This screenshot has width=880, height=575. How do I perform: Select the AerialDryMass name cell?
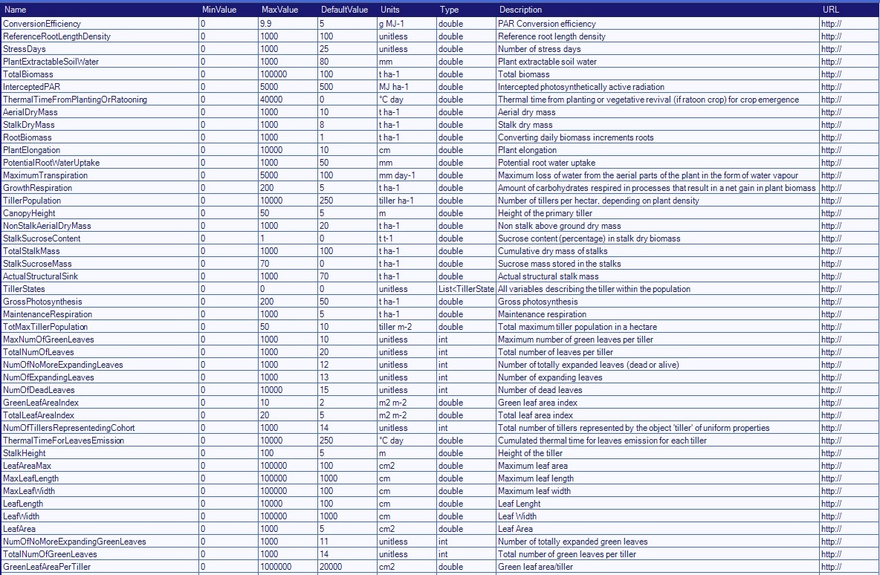(100, 112)
